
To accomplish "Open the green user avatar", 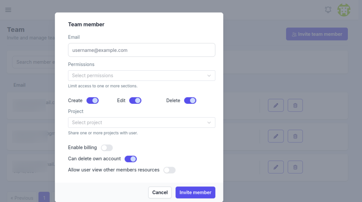I will [344, 10].
